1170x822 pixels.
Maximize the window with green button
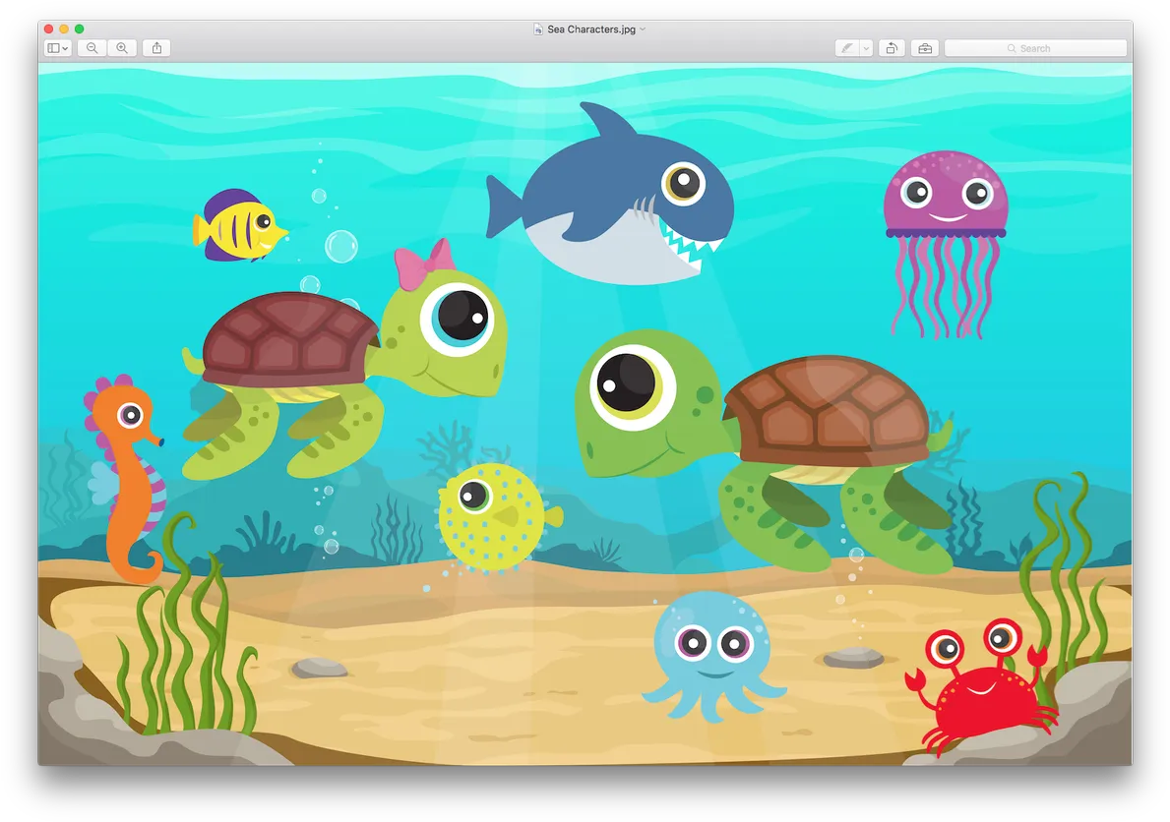[x=79, y=29]
